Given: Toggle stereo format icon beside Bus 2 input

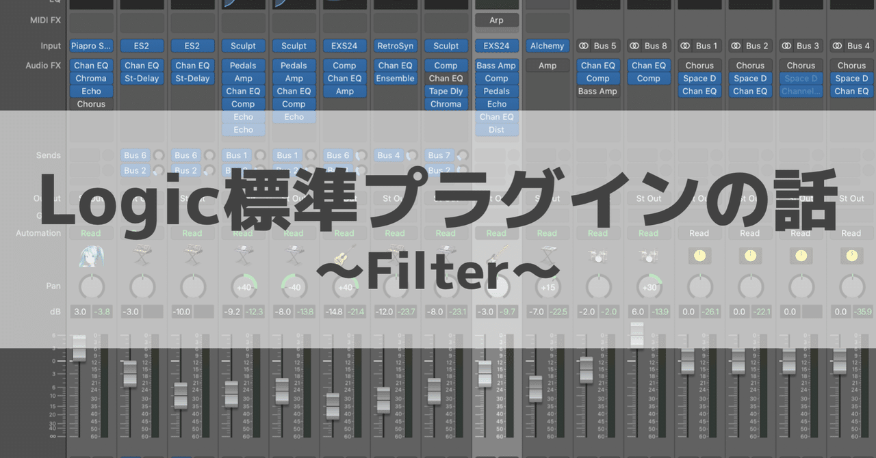Looking at the screenshot, I should tap(736, 46).
